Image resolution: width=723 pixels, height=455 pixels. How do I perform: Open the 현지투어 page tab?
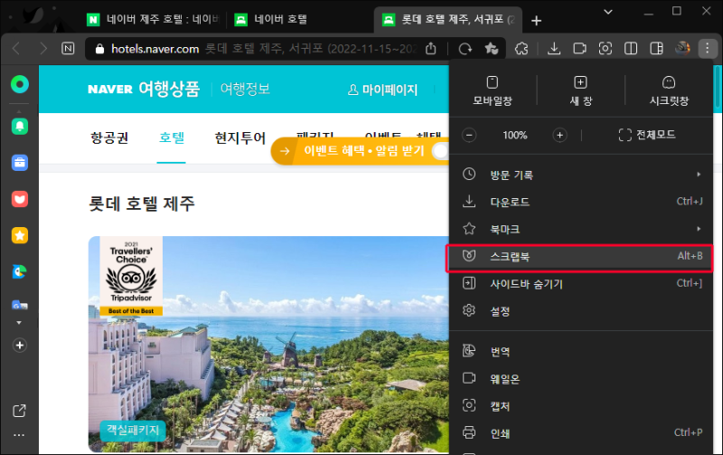pos(240,138)
